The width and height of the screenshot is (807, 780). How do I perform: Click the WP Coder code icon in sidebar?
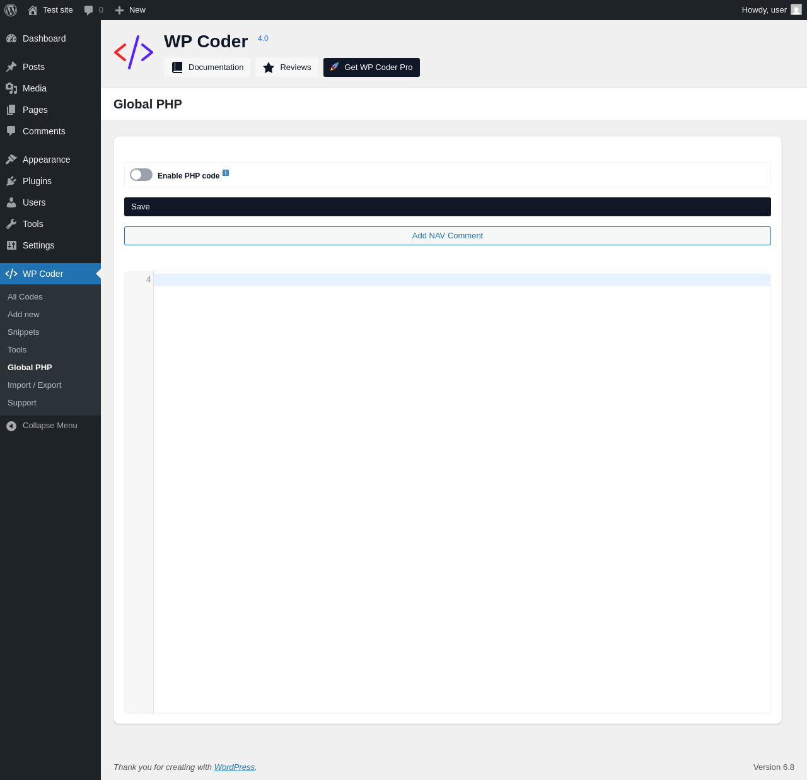(11, 274)
